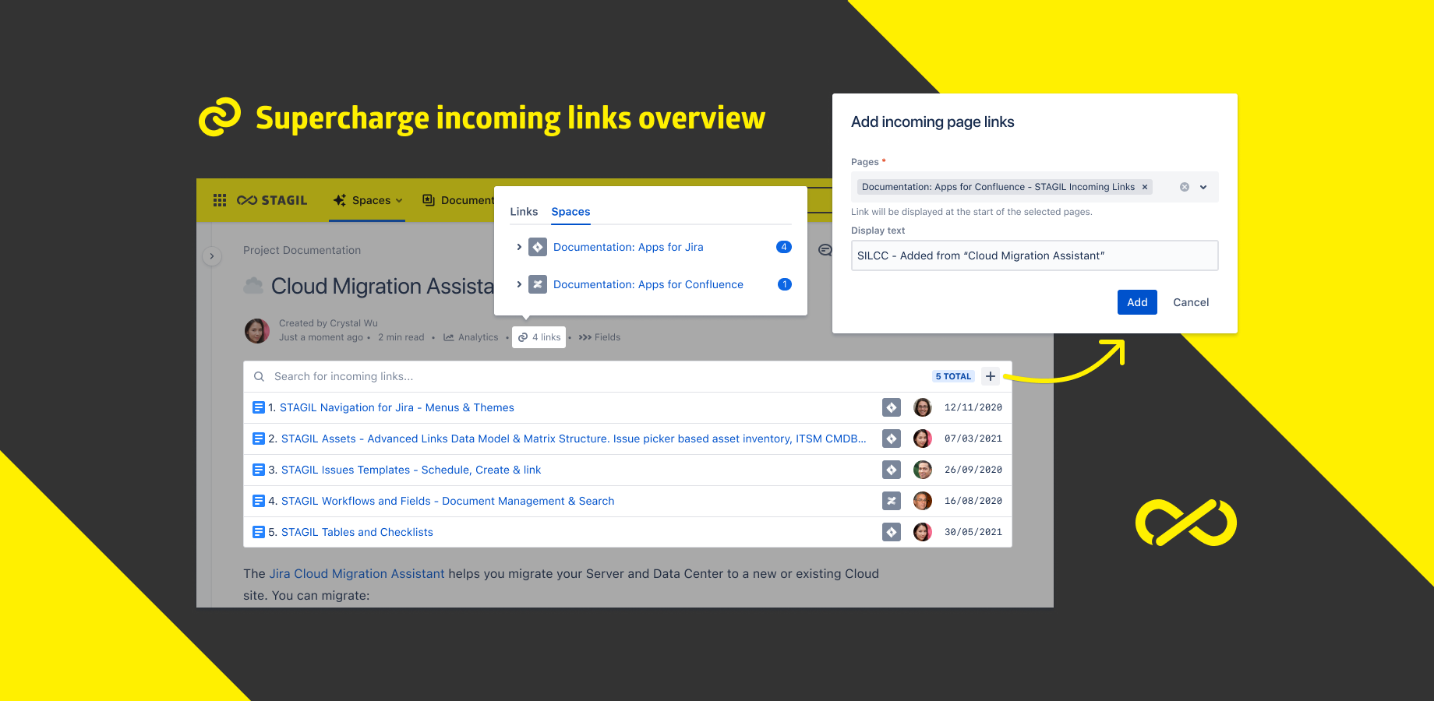Image resolution: width=1434 pixels, height=701 pixels.
Task: Click date 16/08/2020
Action: 973,501
